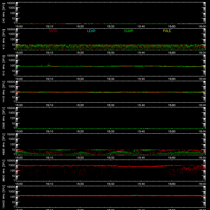The height and width of the screenshot is (210, 210).
Task: Click 16:00 tick label below 8800 MHz panel
Action: [202, 184]
